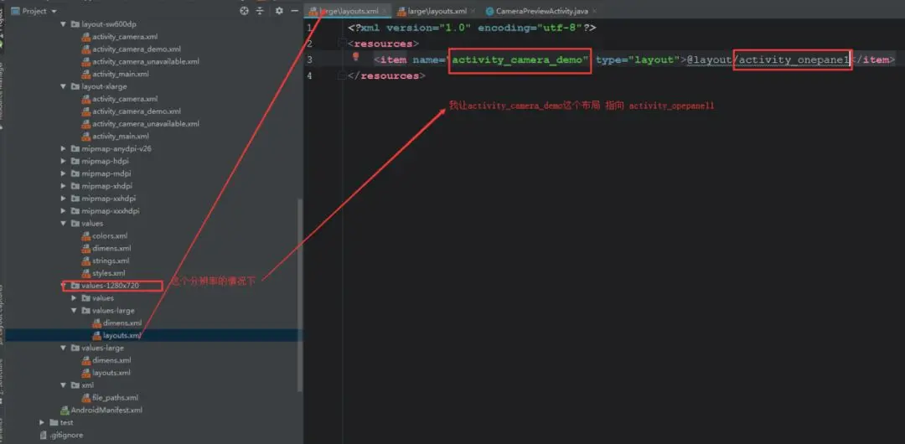905x444 pixels.
Task: Collapse the xml folder arrow
Action: point(64,385)
